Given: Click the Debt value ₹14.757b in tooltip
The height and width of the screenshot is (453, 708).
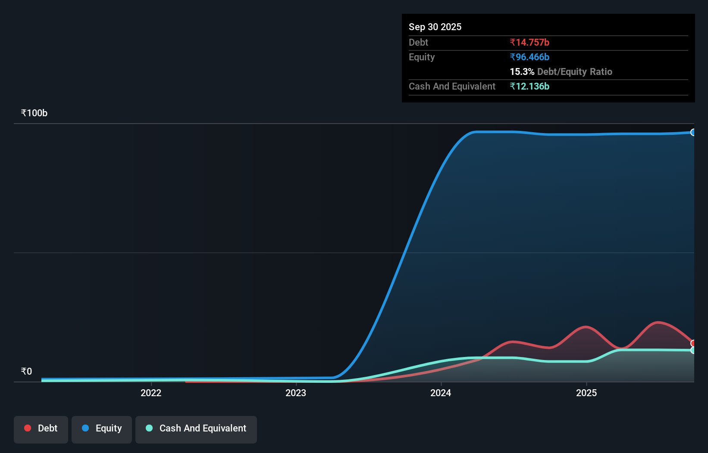Looking at the screenshot, I should [529, 42].
